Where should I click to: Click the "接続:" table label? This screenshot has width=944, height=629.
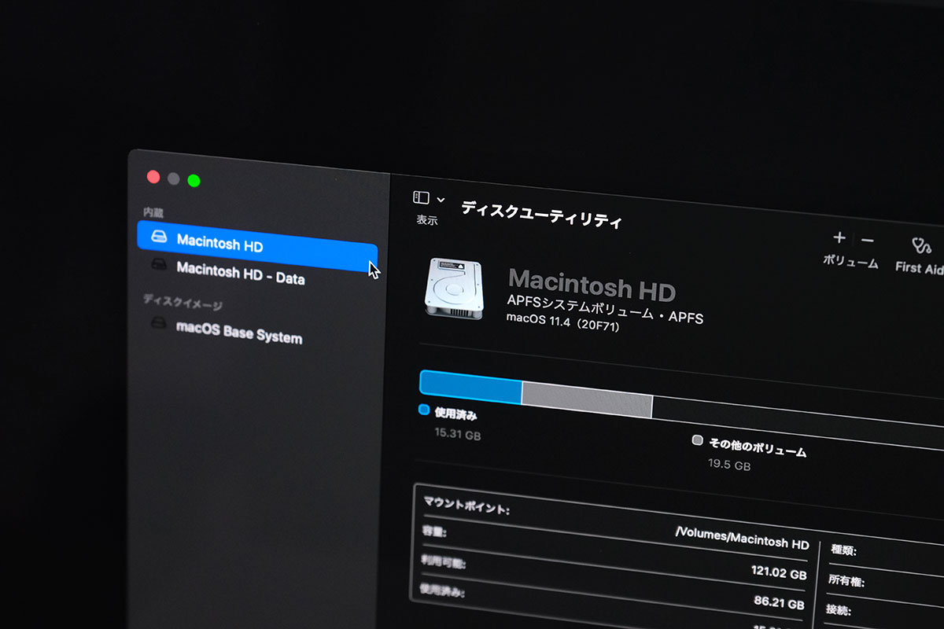839,610
